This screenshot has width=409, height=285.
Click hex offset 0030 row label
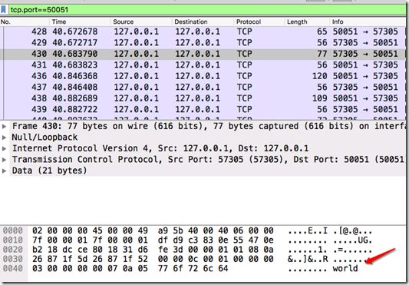[x=12, y=259]
